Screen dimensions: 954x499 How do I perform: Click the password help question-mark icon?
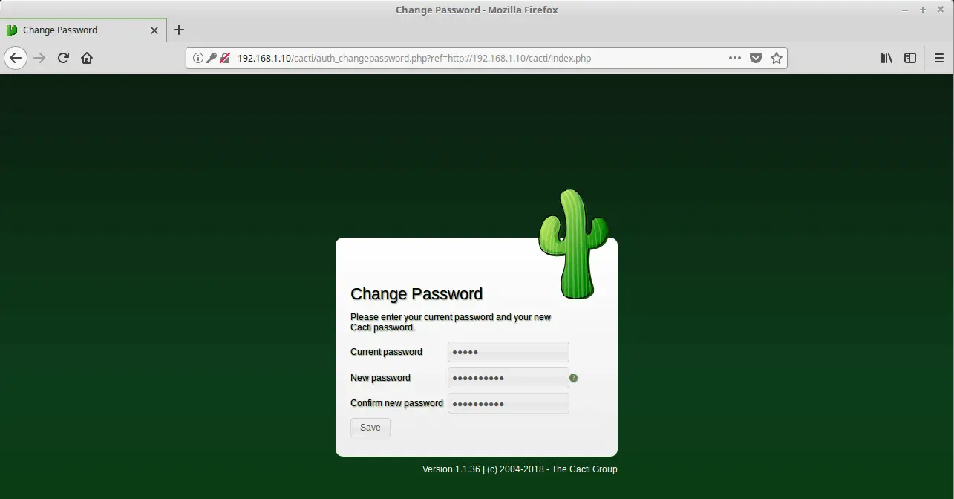574,378
